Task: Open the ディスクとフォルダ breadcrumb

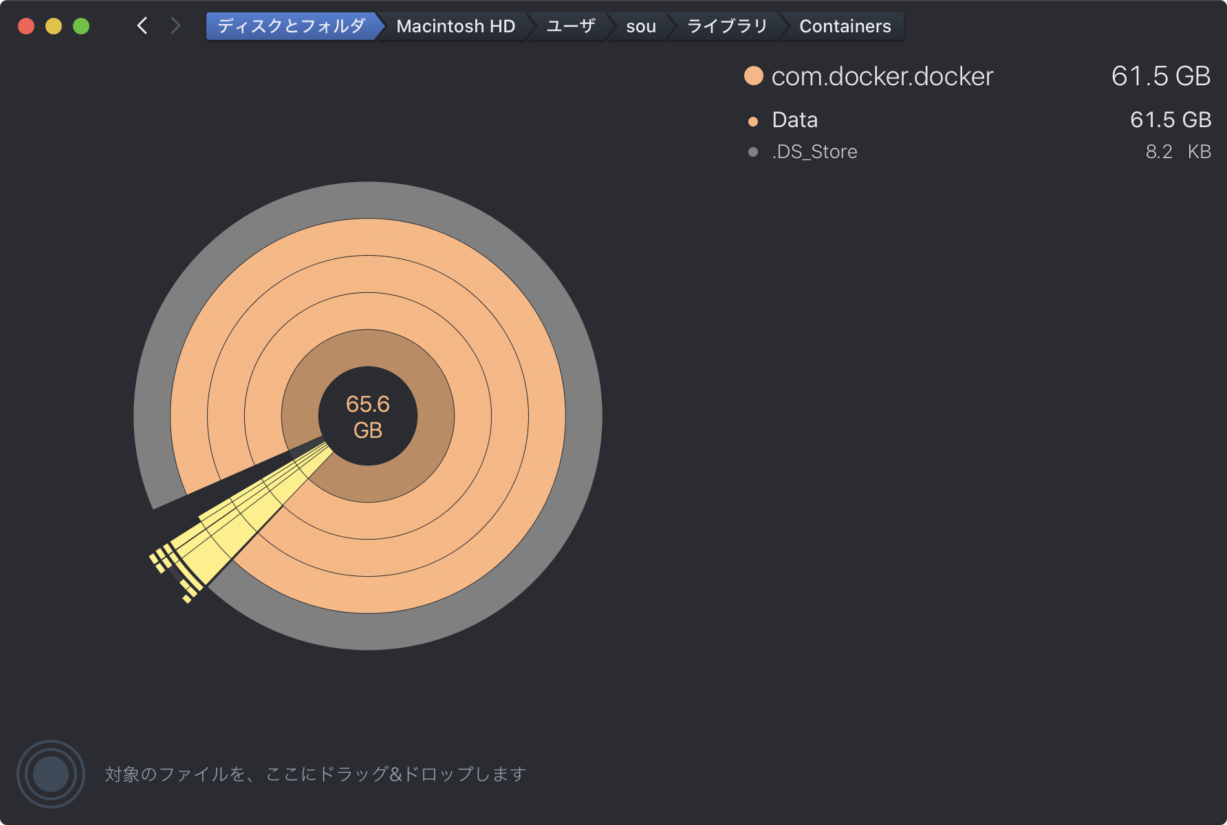Action: point(292,26)
